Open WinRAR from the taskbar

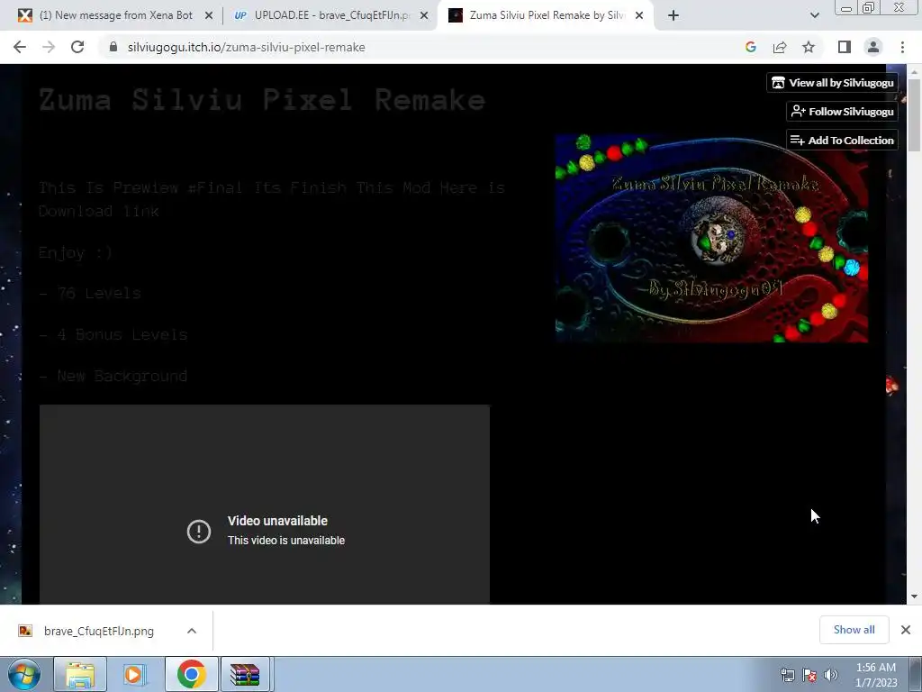click(245, 674)
